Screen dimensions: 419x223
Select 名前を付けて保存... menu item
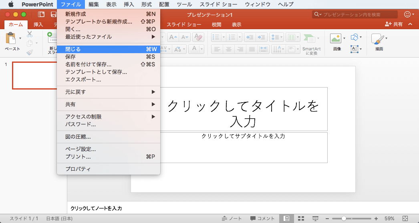point(109,64)
